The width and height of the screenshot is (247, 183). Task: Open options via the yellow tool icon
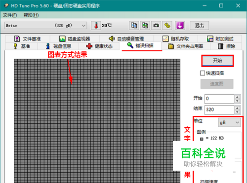(167, 26)
